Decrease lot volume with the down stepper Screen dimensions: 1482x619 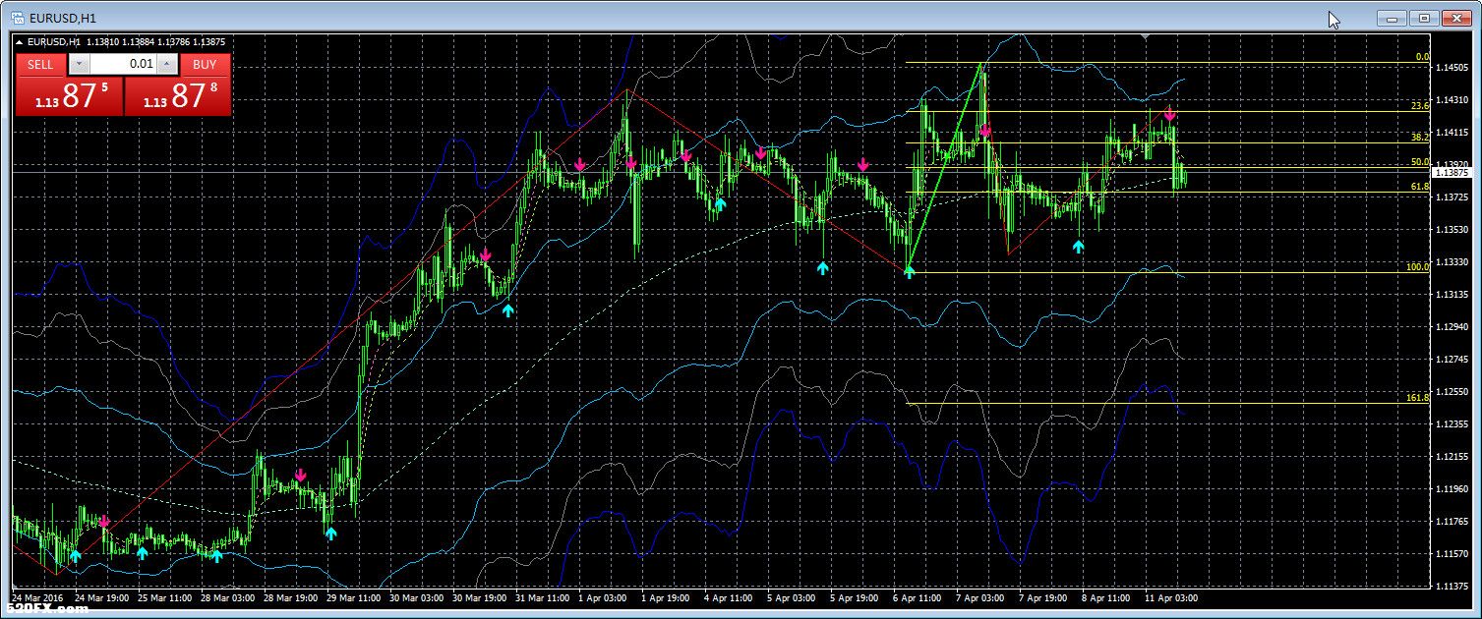[x=80, y=64]
